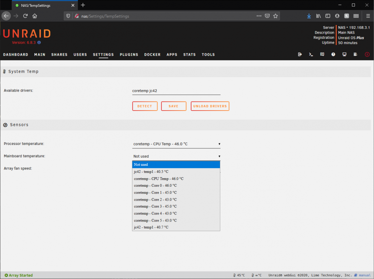This screenshot has width=374, height=279.
Task: Click the Detect drivers button
Action: click(145, 106)
